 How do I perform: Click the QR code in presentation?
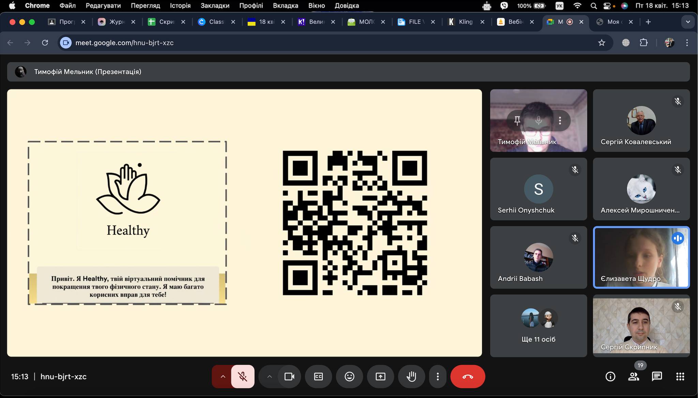355,223
